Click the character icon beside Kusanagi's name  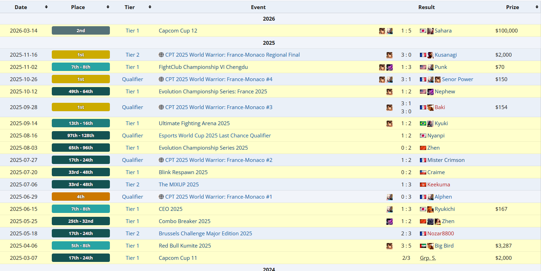click(x=430, y=55)
